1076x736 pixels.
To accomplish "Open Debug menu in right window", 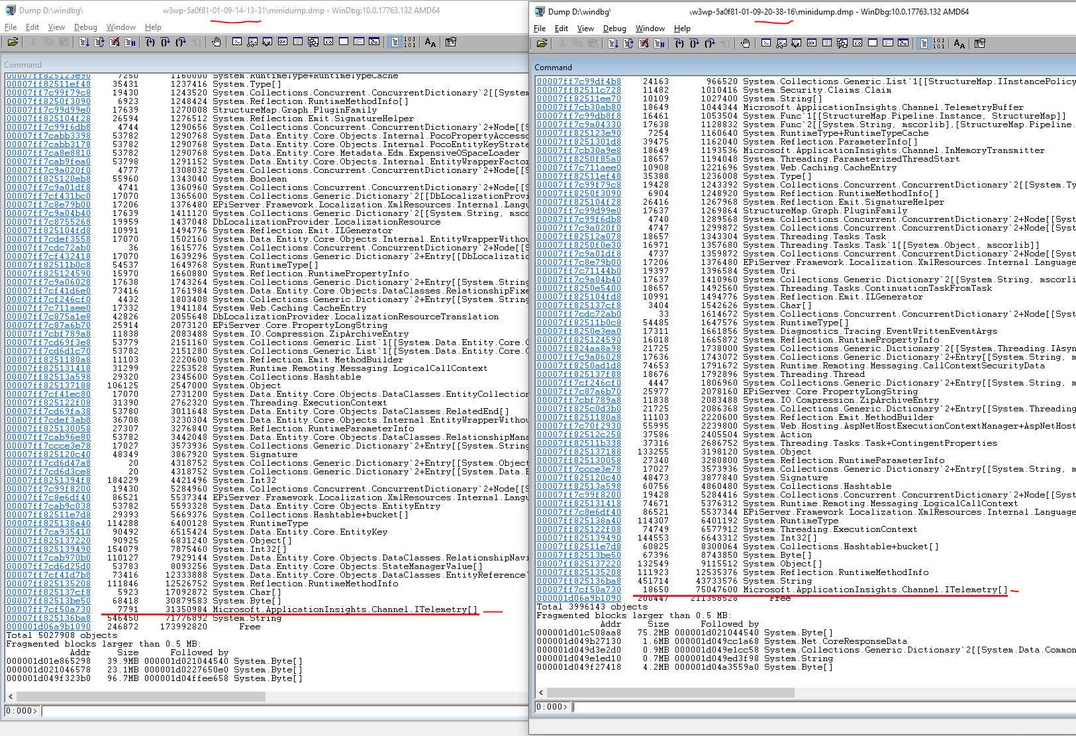I will point(614,28).
